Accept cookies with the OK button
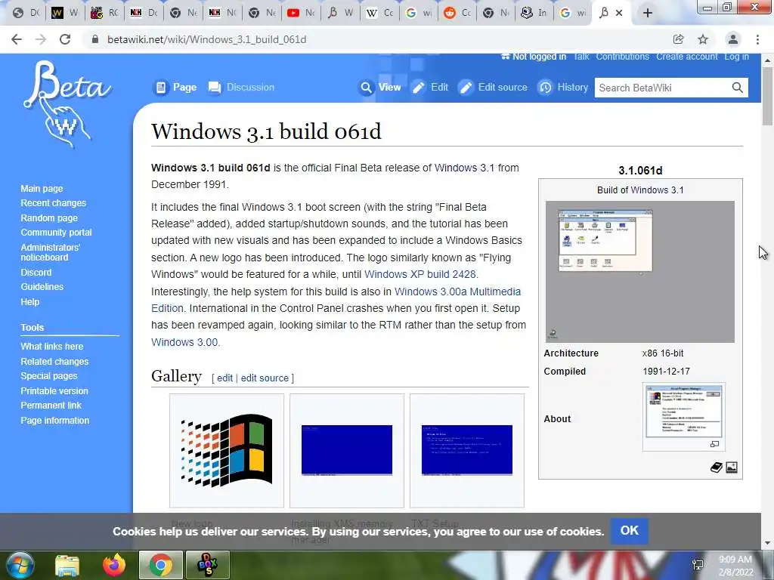This screenshot has width=774, height=580. click(x=630, y=531)
